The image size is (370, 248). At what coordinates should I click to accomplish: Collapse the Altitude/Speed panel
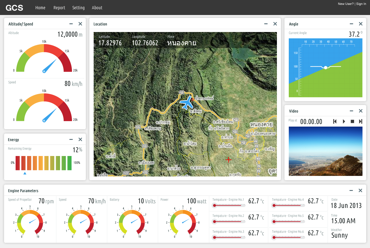pyautogui.click(x=71, y=24)
